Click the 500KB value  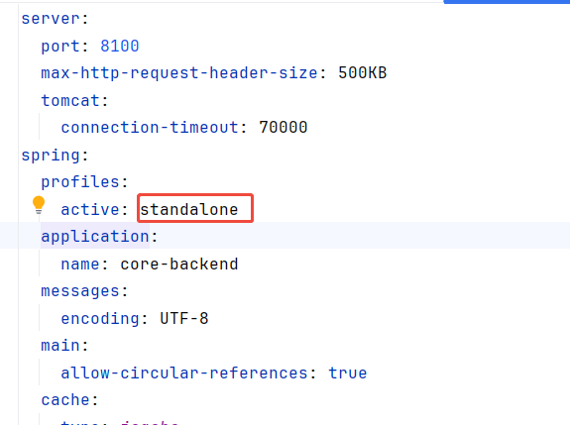pyautogui.click(x=363, y=73)
